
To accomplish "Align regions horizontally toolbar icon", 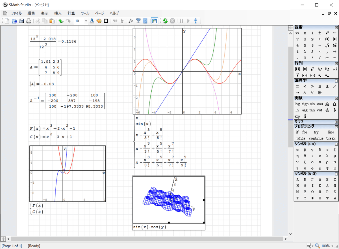I will [x=115, y=21].
